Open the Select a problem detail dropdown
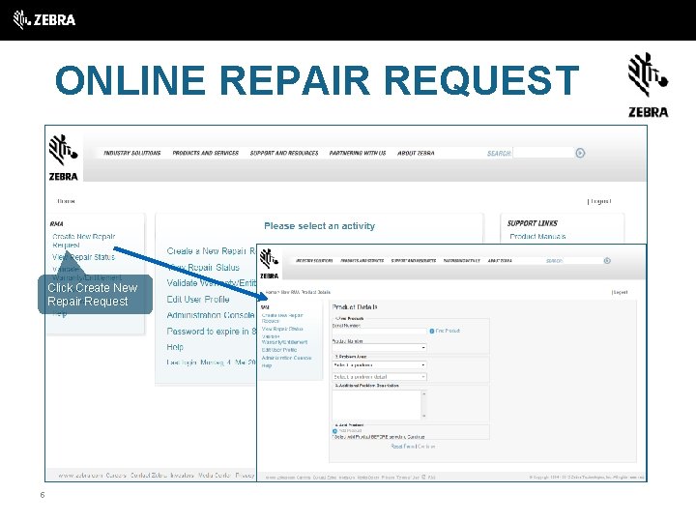The image size is (696, 522). coord(380,377)
